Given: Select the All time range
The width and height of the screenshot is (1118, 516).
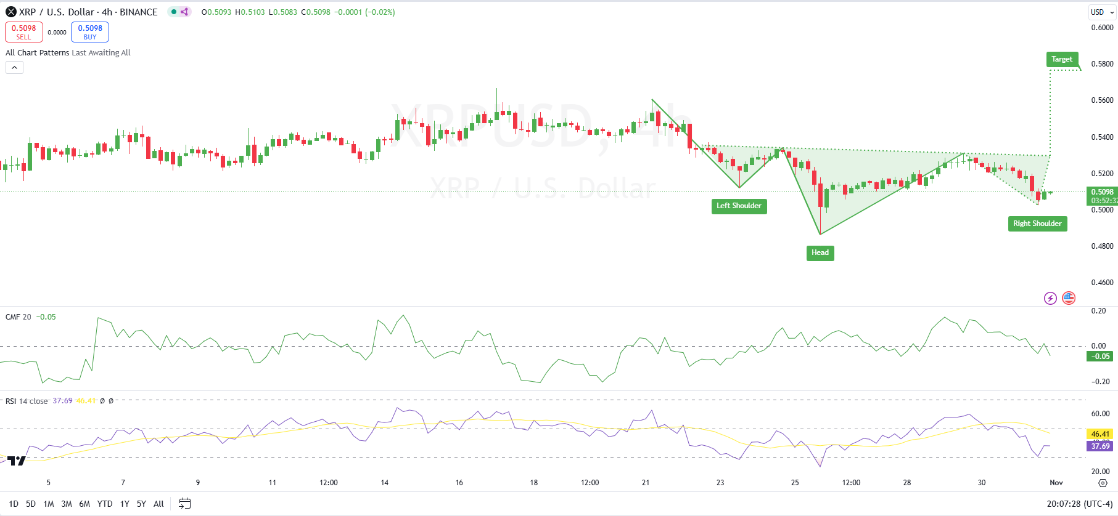Looking at the screenshot, I should click(x=158, y=504).
